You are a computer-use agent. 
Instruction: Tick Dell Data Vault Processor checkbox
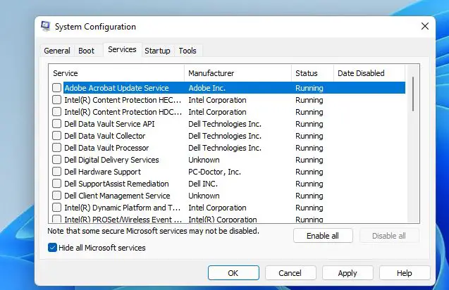point(56,148)
